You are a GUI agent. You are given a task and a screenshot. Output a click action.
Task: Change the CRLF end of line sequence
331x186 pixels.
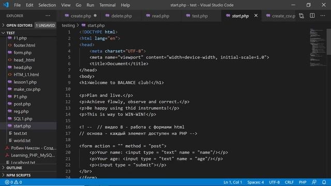(289, 182)
